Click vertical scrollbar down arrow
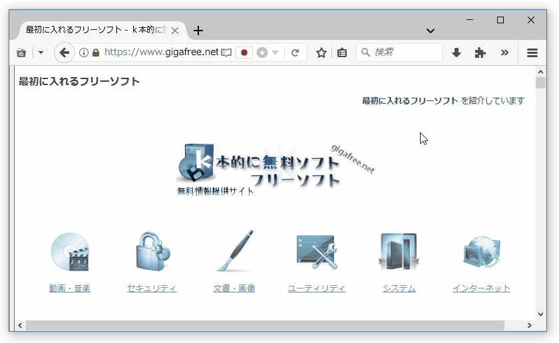559x343 pixels. click(540, 314)
